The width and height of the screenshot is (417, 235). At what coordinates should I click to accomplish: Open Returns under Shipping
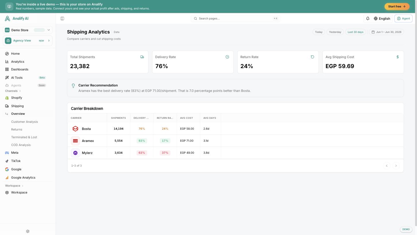pyautogui.click(x=17, y=130)
